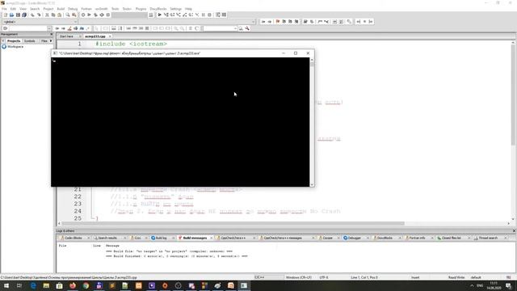Viewport: 517px width, 291px height.
Task: Click the Selected text highlight marker icon
Action: (69, 28)
